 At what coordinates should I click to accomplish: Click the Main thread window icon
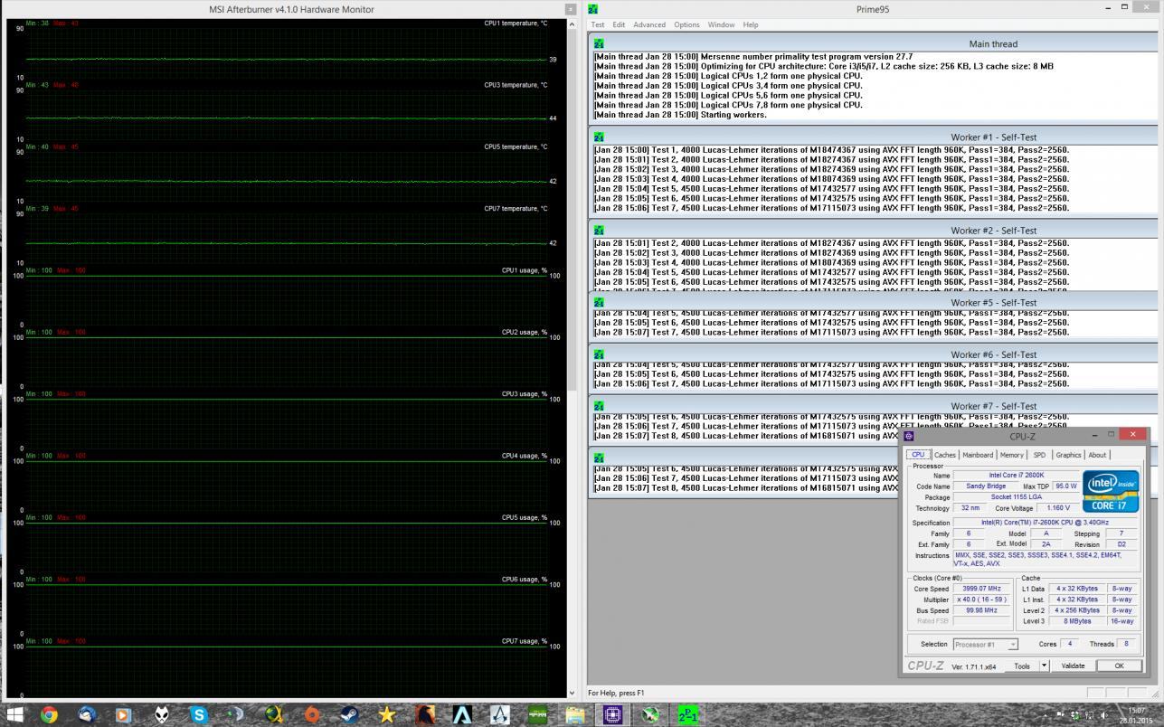click(x=599, y=43)
